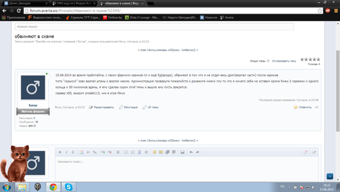Click the eraser remove-formatting icon
The width and height of the screenshot is (340, 192).
(x=305, y=152)
